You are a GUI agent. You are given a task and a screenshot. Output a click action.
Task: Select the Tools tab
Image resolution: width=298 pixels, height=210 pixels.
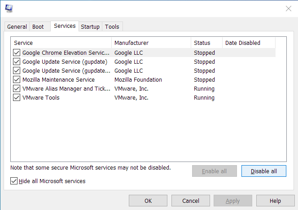tap(112, 26)
